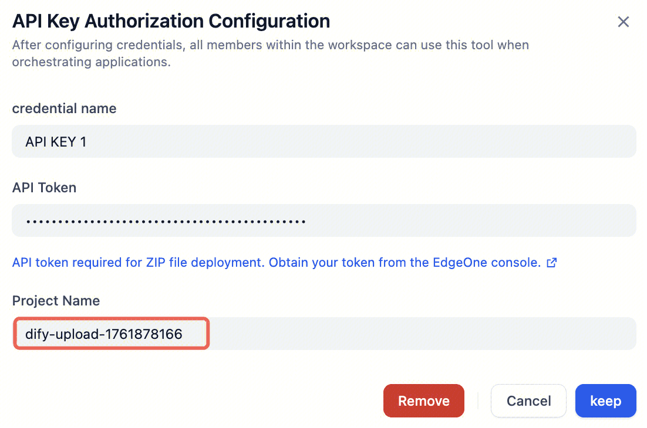Click the masked token dots

pos(165,222)
